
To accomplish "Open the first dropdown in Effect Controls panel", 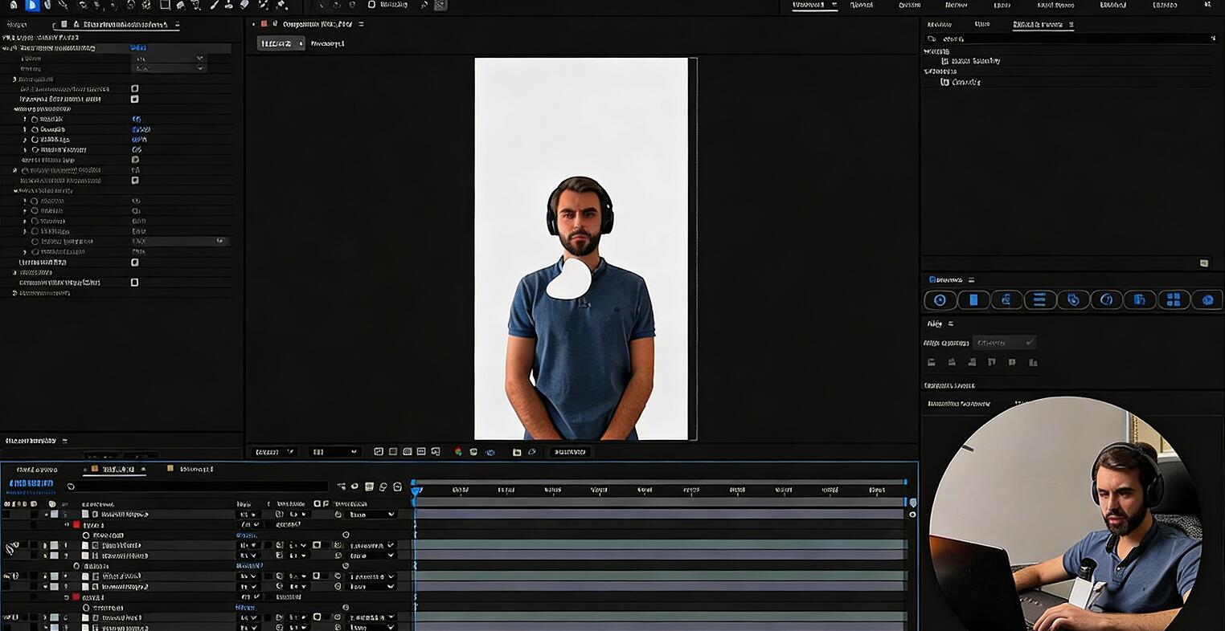I will (169, 59).
